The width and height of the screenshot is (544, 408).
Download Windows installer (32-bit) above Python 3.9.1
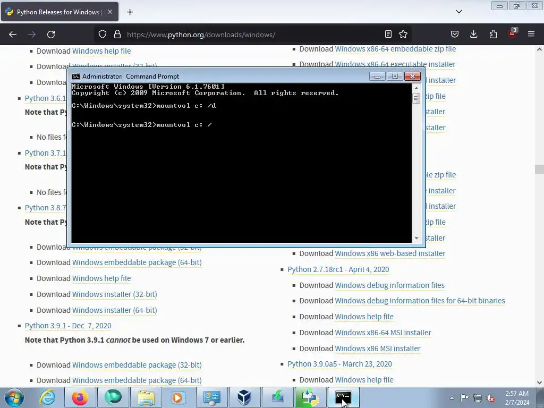click(x=115, y=294)
